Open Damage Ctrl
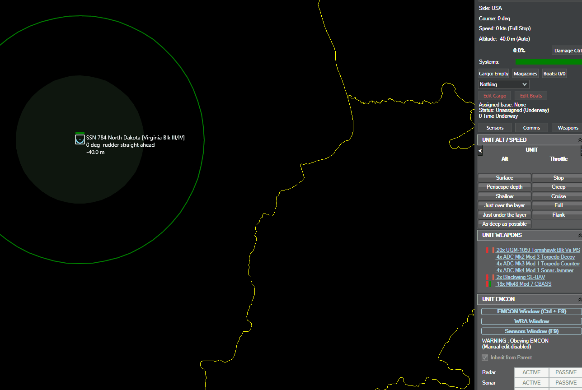 click(x=567, y=51)
